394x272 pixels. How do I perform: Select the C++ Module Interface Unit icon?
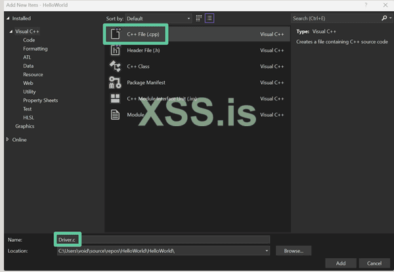(115, 99)
